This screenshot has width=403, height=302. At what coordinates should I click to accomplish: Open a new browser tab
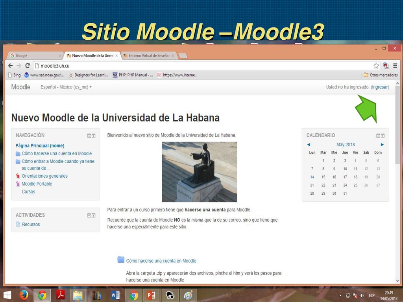[x=183, y=55]
